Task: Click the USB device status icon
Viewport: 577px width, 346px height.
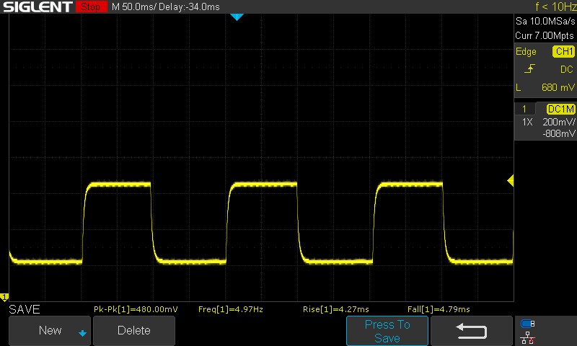Action: pyautogui.click(x=527, y=324)
